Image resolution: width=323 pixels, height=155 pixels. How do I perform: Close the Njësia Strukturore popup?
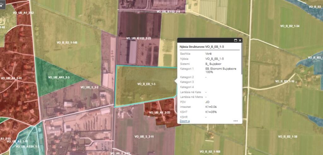[240, 41]
